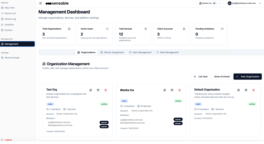The width and height of the screenshot is (264, 144).
Task: Click the Pending Invitations envelope icon
Action: click(x=222, y=29)
